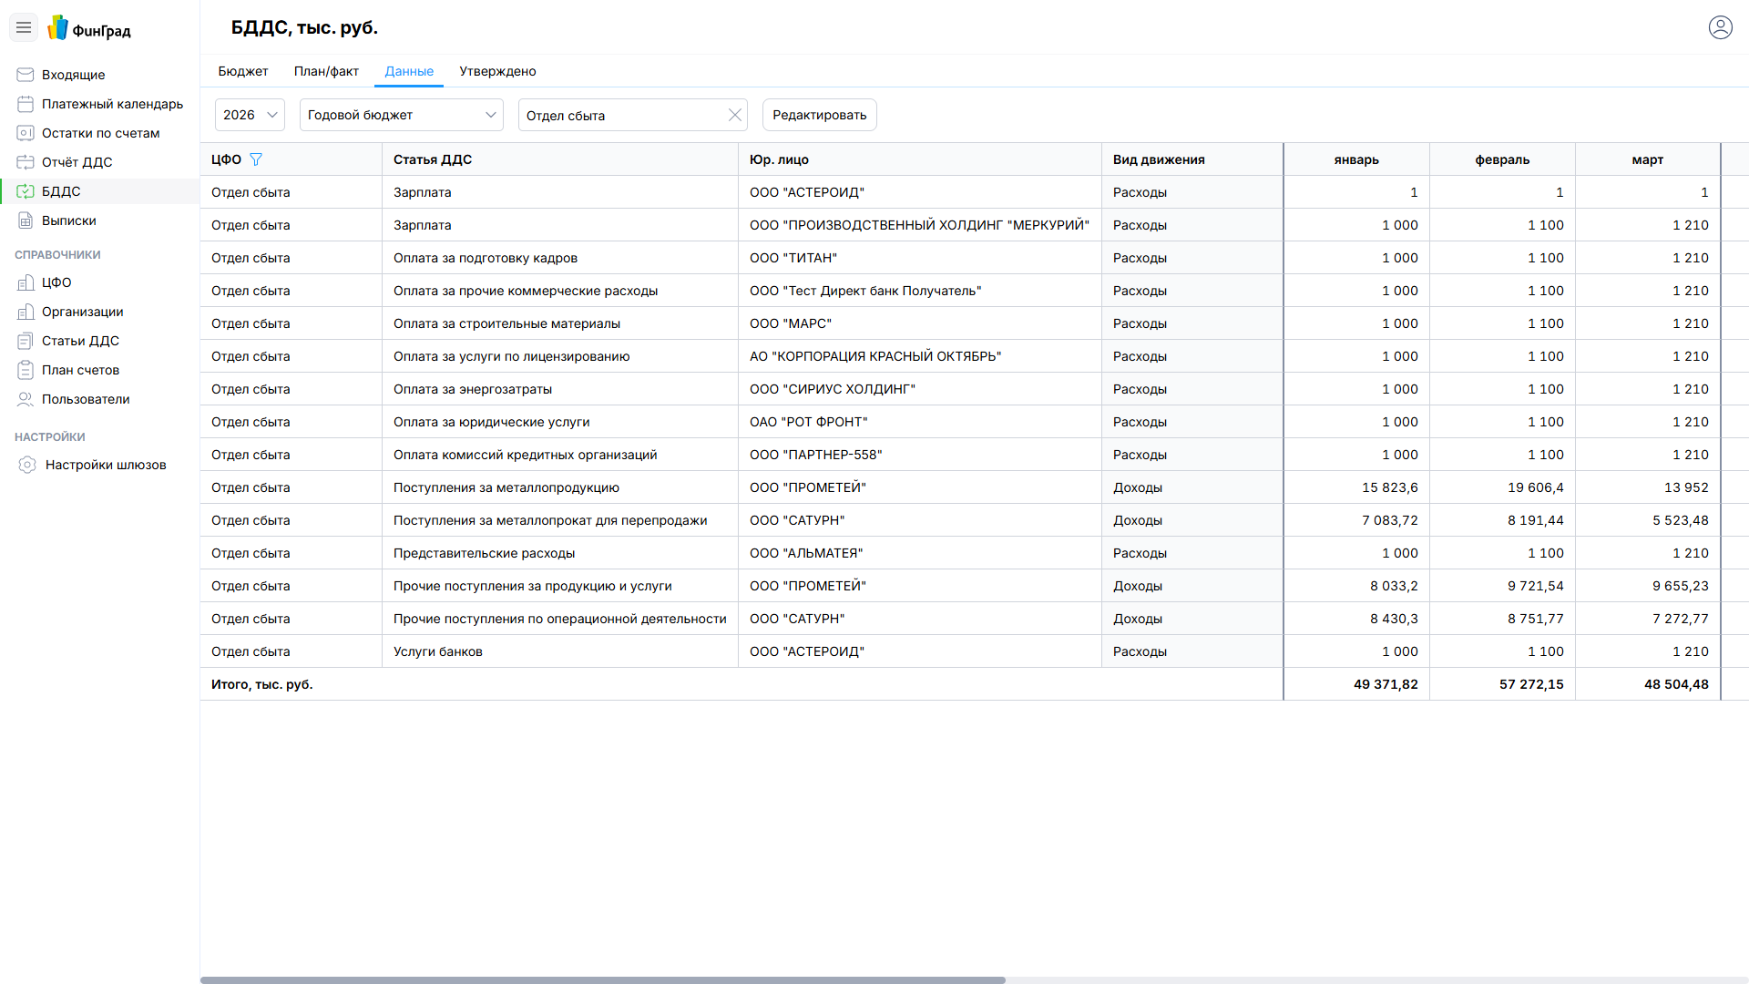Viewport: 1749px width, 984px height.
Task: Click the Редактировать button
Action: pyautogui.click(x=819, y=115)
